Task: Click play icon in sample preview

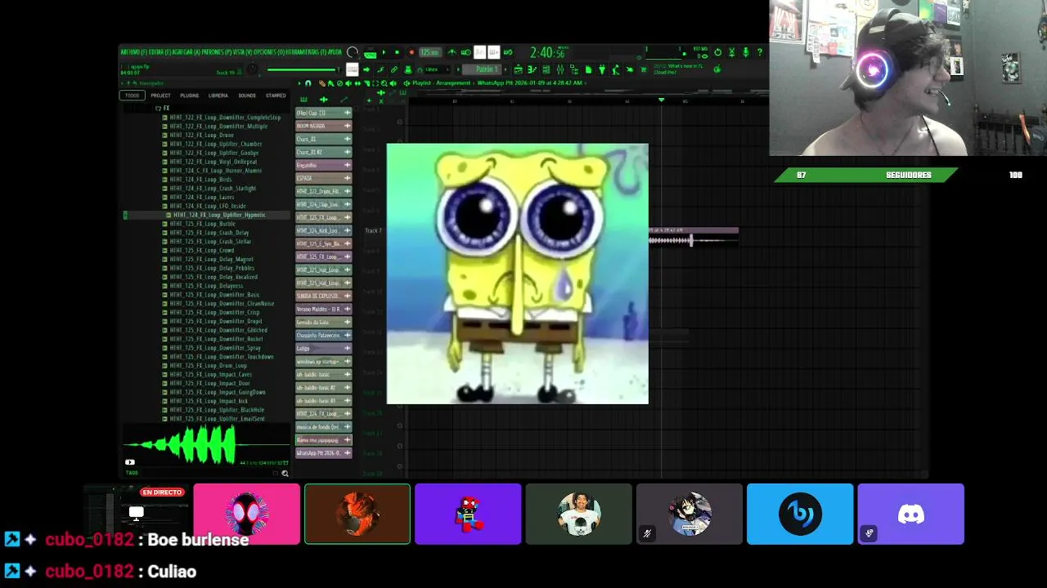Action: (129, 462)
